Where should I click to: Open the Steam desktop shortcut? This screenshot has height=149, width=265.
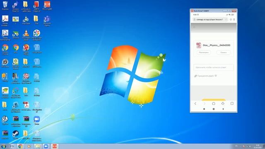pyautogui.click(x=16, y=135)
